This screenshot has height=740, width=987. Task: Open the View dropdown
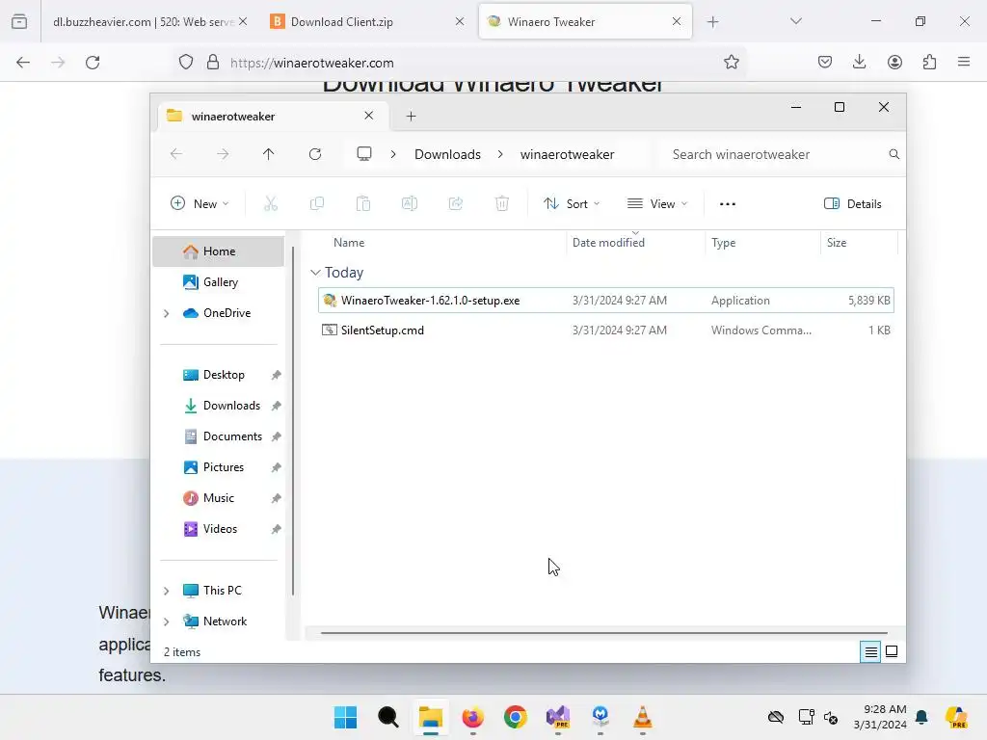pos(657,204)
